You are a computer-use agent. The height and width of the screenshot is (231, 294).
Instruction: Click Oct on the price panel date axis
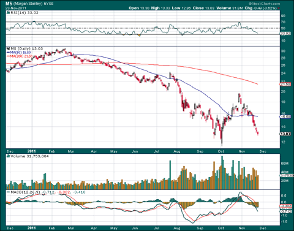point(221,151)
